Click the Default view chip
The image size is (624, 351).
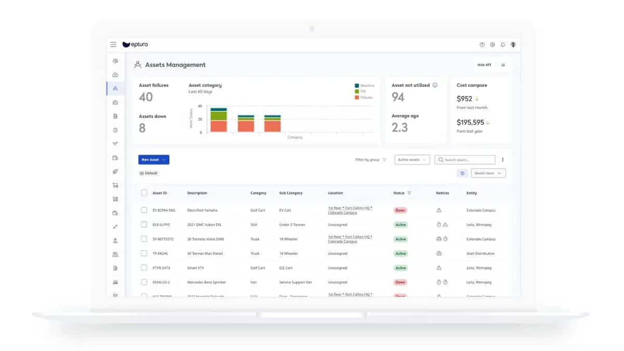coord(149,173)
